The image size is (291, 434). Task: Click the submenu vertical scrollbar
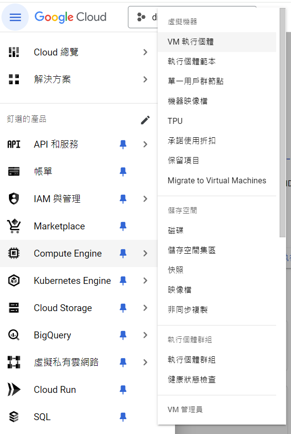(x=283, y=122)
